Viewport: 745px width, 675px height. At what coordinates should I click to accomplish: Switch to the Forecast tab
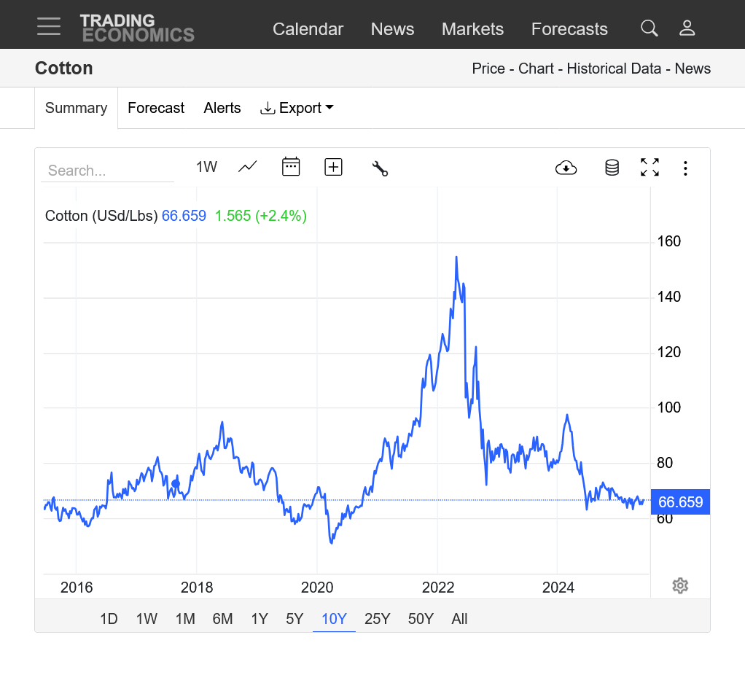coord(156,108)
